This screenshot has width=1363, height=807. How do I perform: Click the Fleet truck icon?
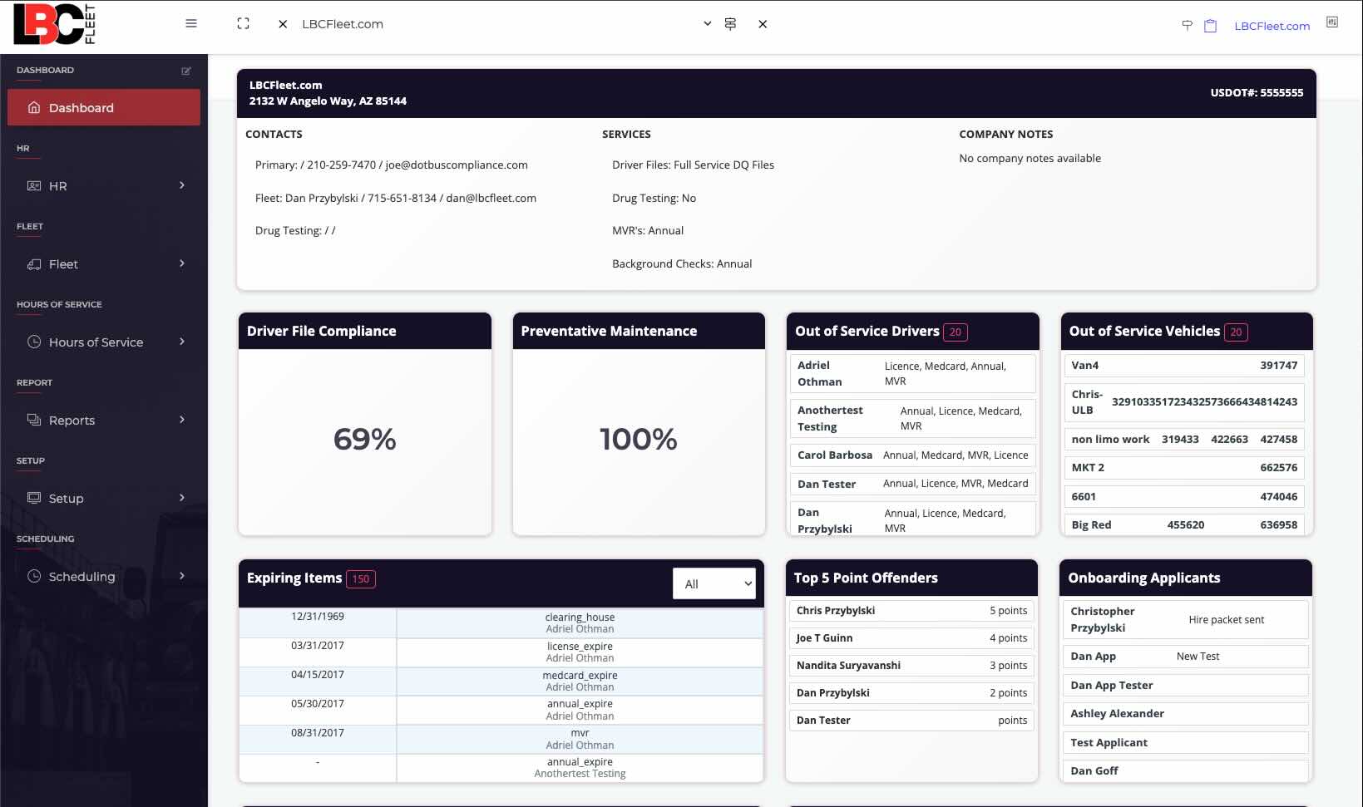(34, 263)
